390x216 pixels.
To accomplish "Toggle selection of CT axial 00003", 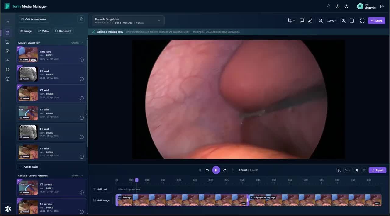I will 19,86.
